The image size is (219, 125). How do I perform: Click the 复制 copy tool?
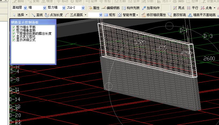[33, 1]
